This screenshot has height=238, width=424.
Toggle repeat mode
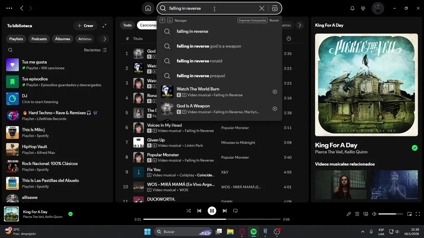pos(235,211)
